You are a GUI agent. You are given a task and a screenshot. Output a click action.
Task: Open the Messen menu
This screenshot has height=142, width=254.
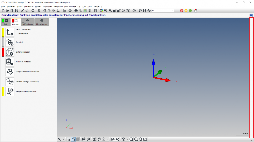(38, 6)
